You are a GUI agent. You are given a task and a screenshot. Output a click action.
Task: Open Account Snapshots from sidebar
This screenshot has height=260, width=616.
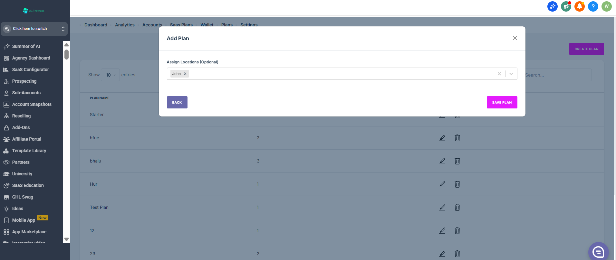[32, 104]
